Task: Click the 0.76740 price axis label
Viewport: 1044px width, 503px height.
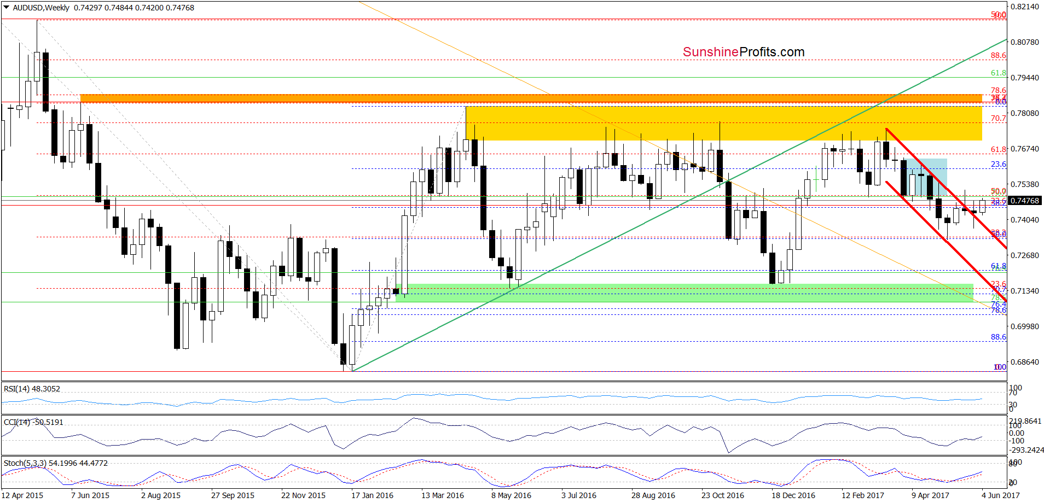Action: pyautogui.click(x=1024, y=149)
